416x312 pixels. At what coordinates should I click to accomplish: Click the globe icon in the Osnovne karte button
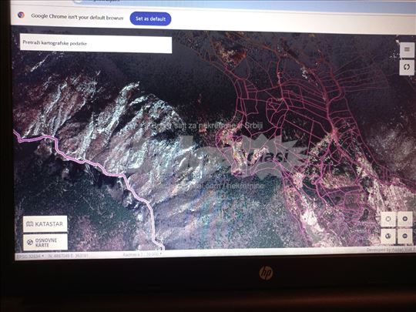click(30, 242)
